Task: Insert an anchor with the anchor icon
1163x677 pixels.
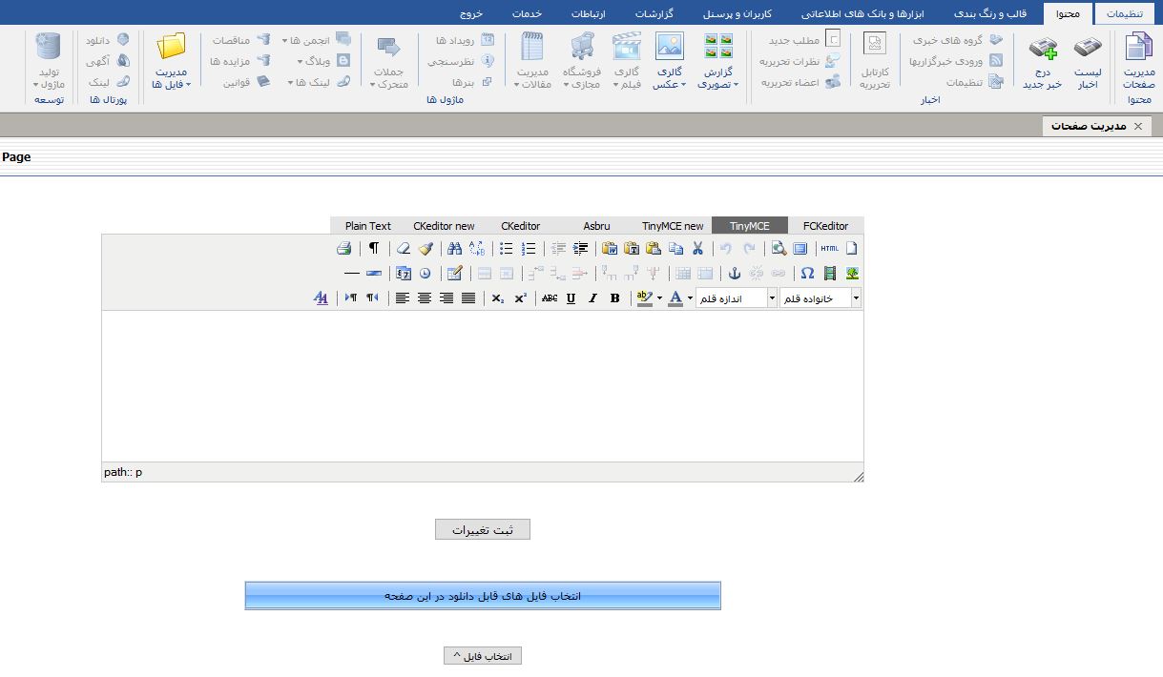Action: tap(735, 274)
